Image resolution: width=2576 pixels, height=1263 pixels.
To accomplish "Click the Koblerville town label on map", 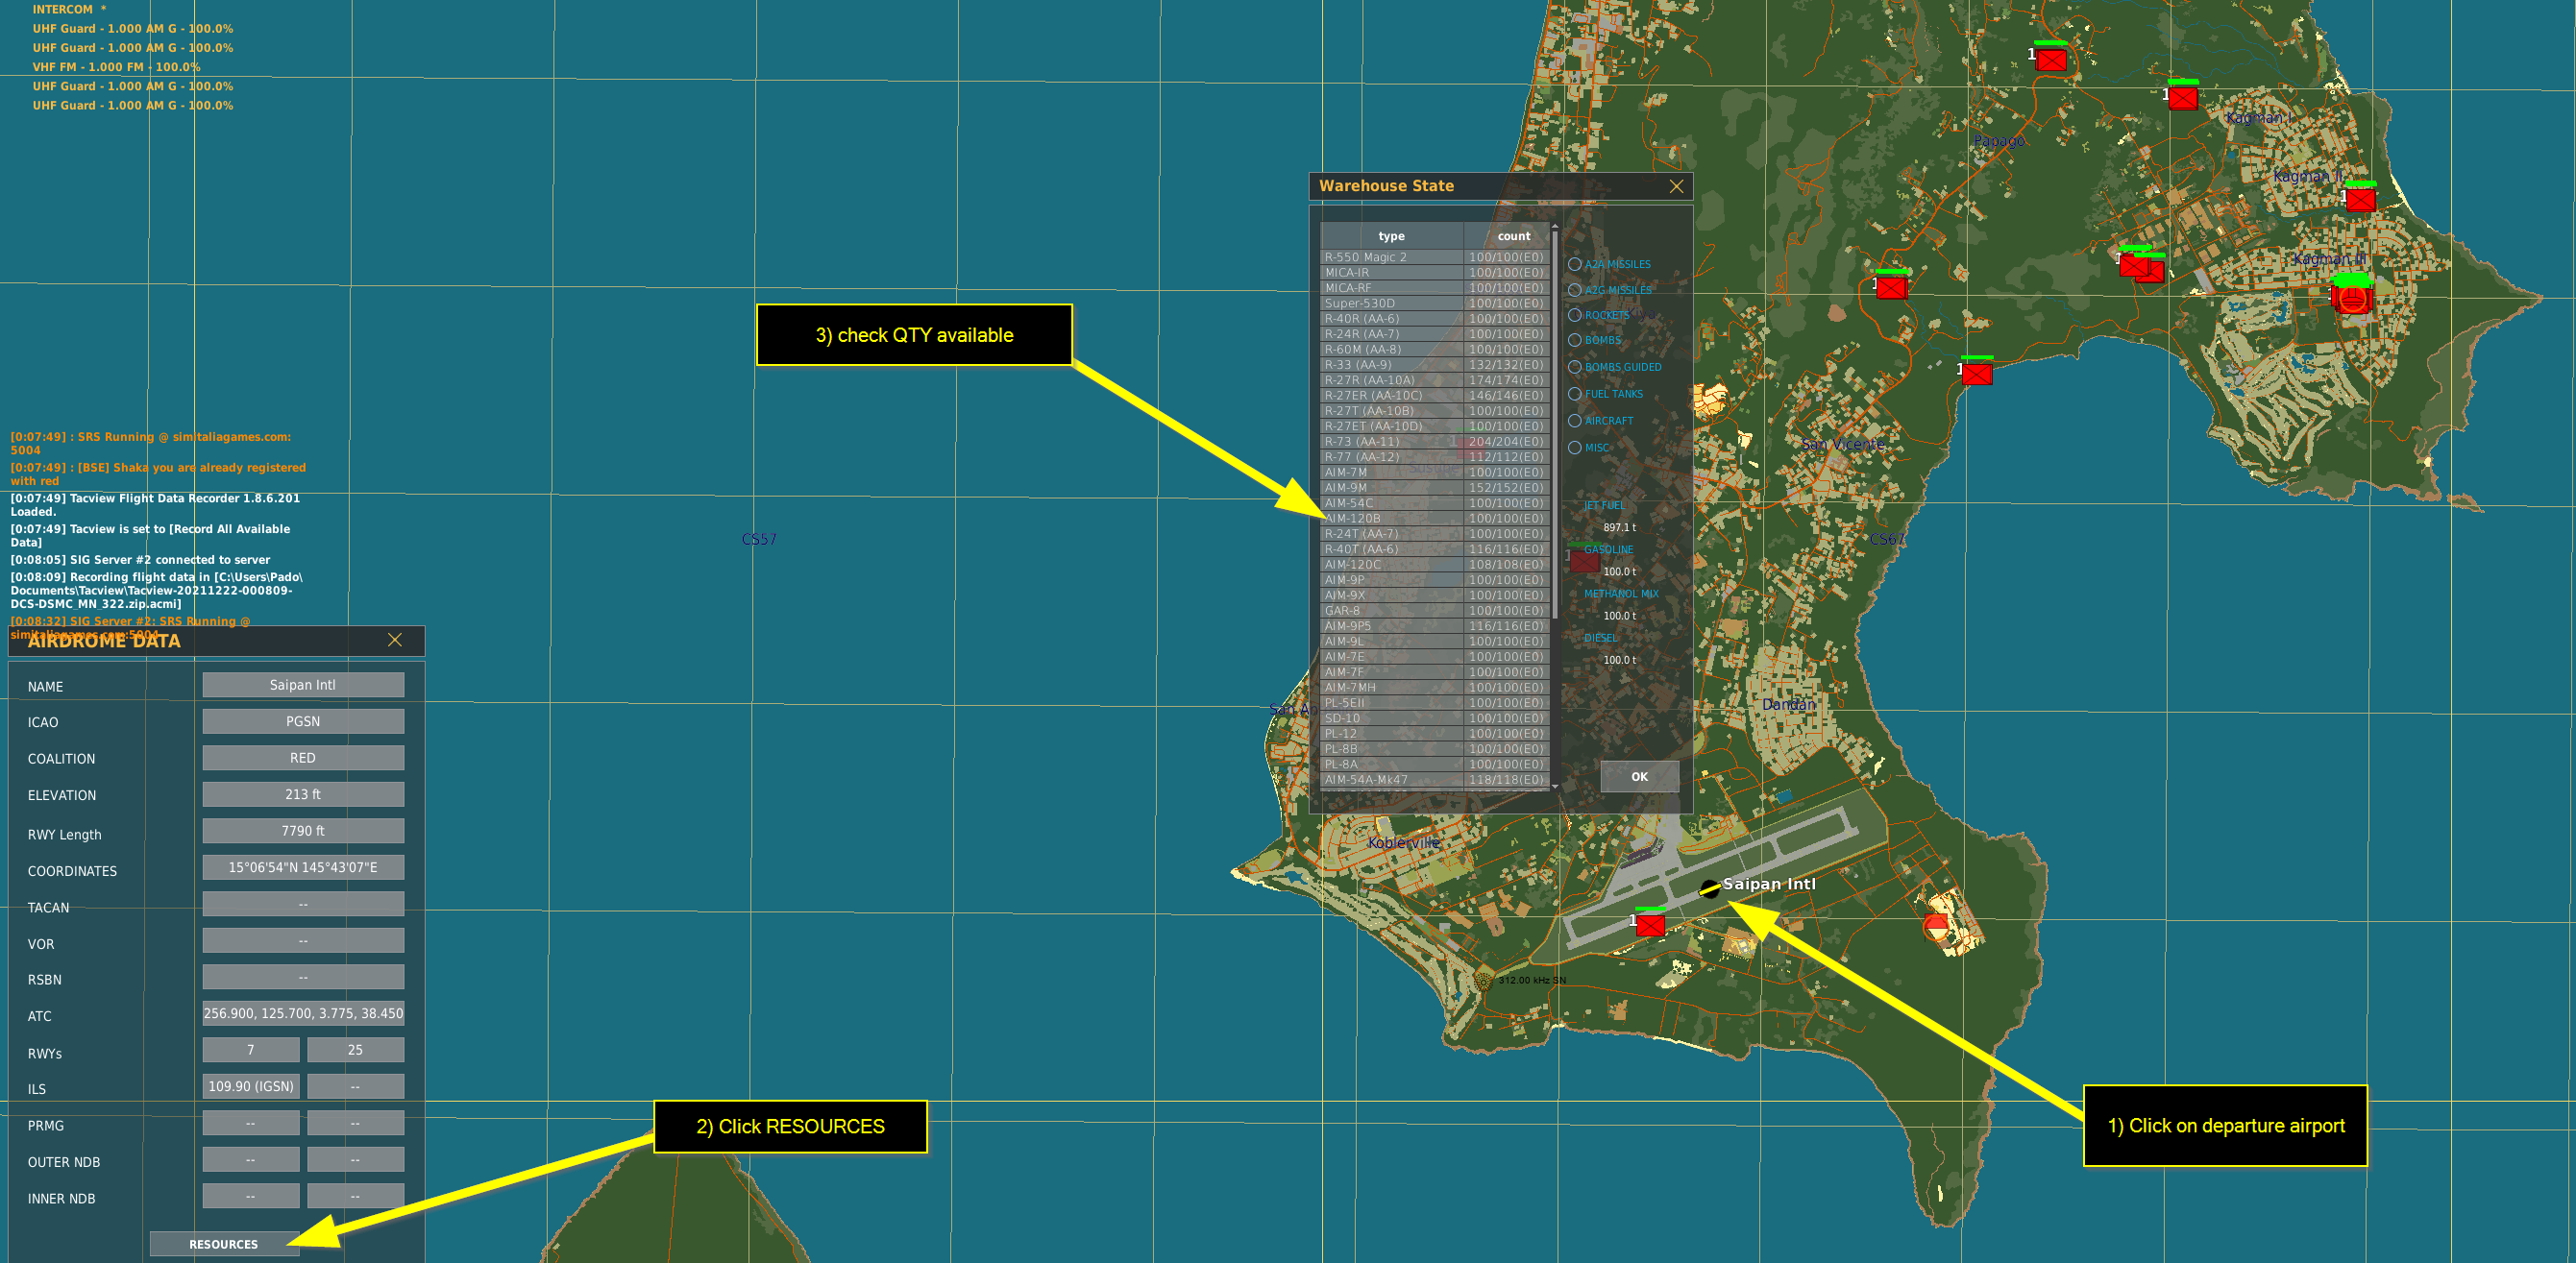I will coord(1404,842).
